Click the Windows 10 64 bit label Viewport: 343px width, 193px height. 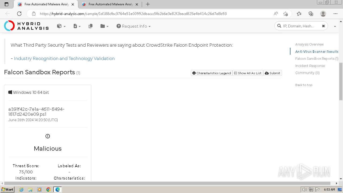click(29, 92)
